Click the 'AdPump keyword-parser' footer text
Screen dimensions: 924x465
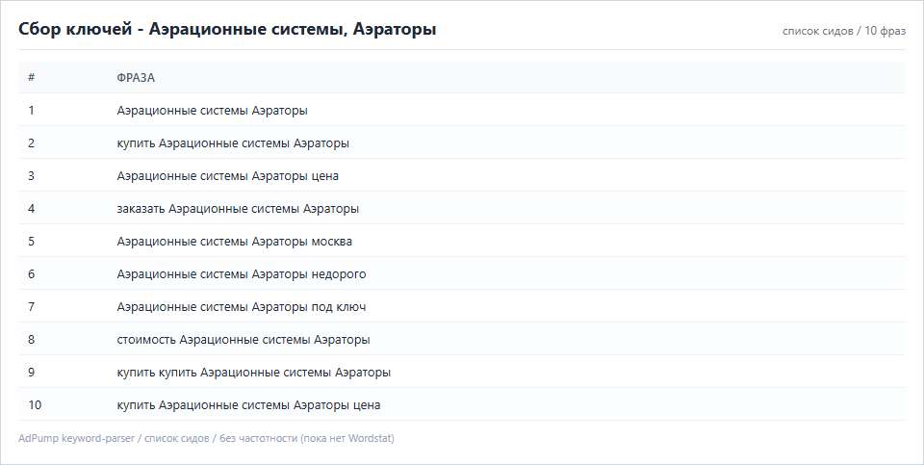(77, 438)
